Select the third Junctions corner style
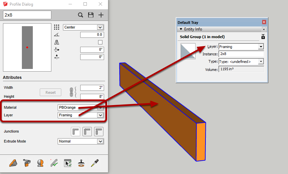This screenshot has height=174, width=288. 99,132
